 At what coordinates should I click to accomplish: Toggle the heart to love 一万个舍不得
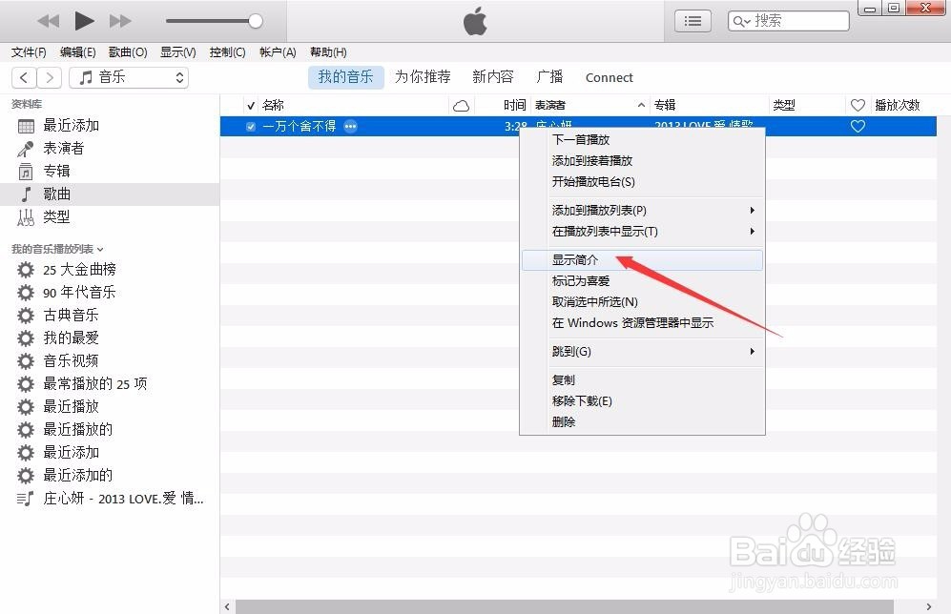coord(857,126)
